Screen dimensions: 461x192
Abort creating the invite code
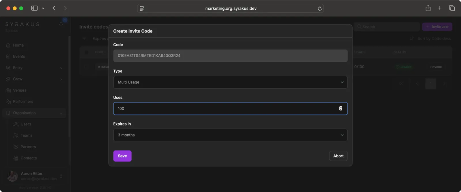click(x=338, y=156)
